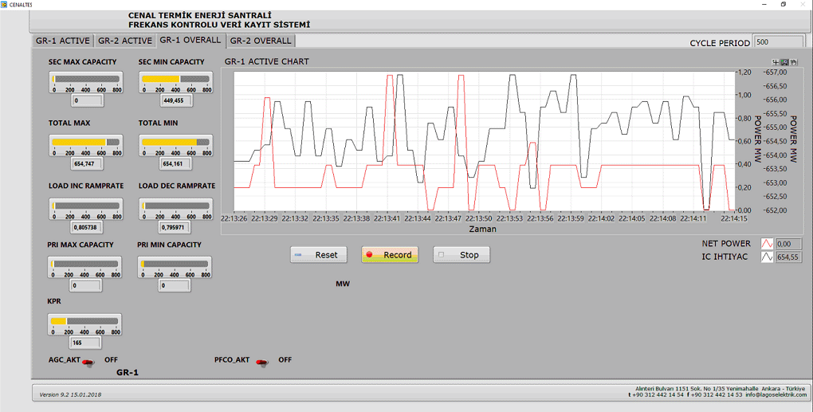Click the Reset button
813x412 pixels.
[x=318, y=255]
